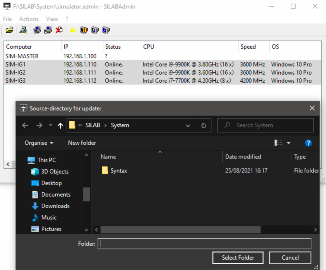This screenshot has height=270, width=326.
Task: Click the red X delete-file toolbar icon
Action: coord(59,30)
